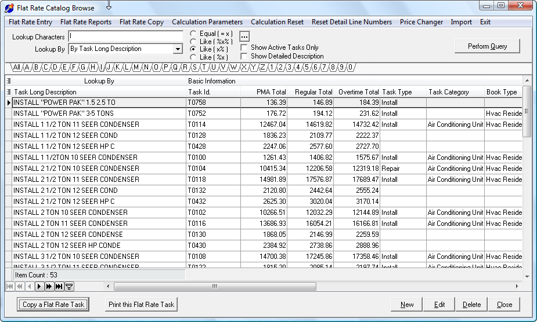Sort by PMA Total column header
Image resolution: width=537 pixels, height=322 pixels.
pos(264,92)
